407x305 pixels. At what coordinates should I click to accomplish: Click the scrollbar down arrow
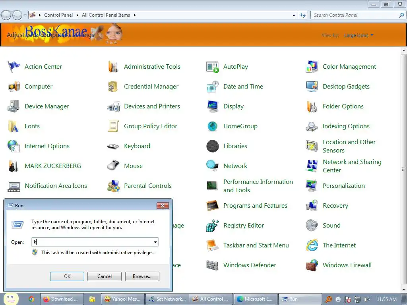coord(403,290)
